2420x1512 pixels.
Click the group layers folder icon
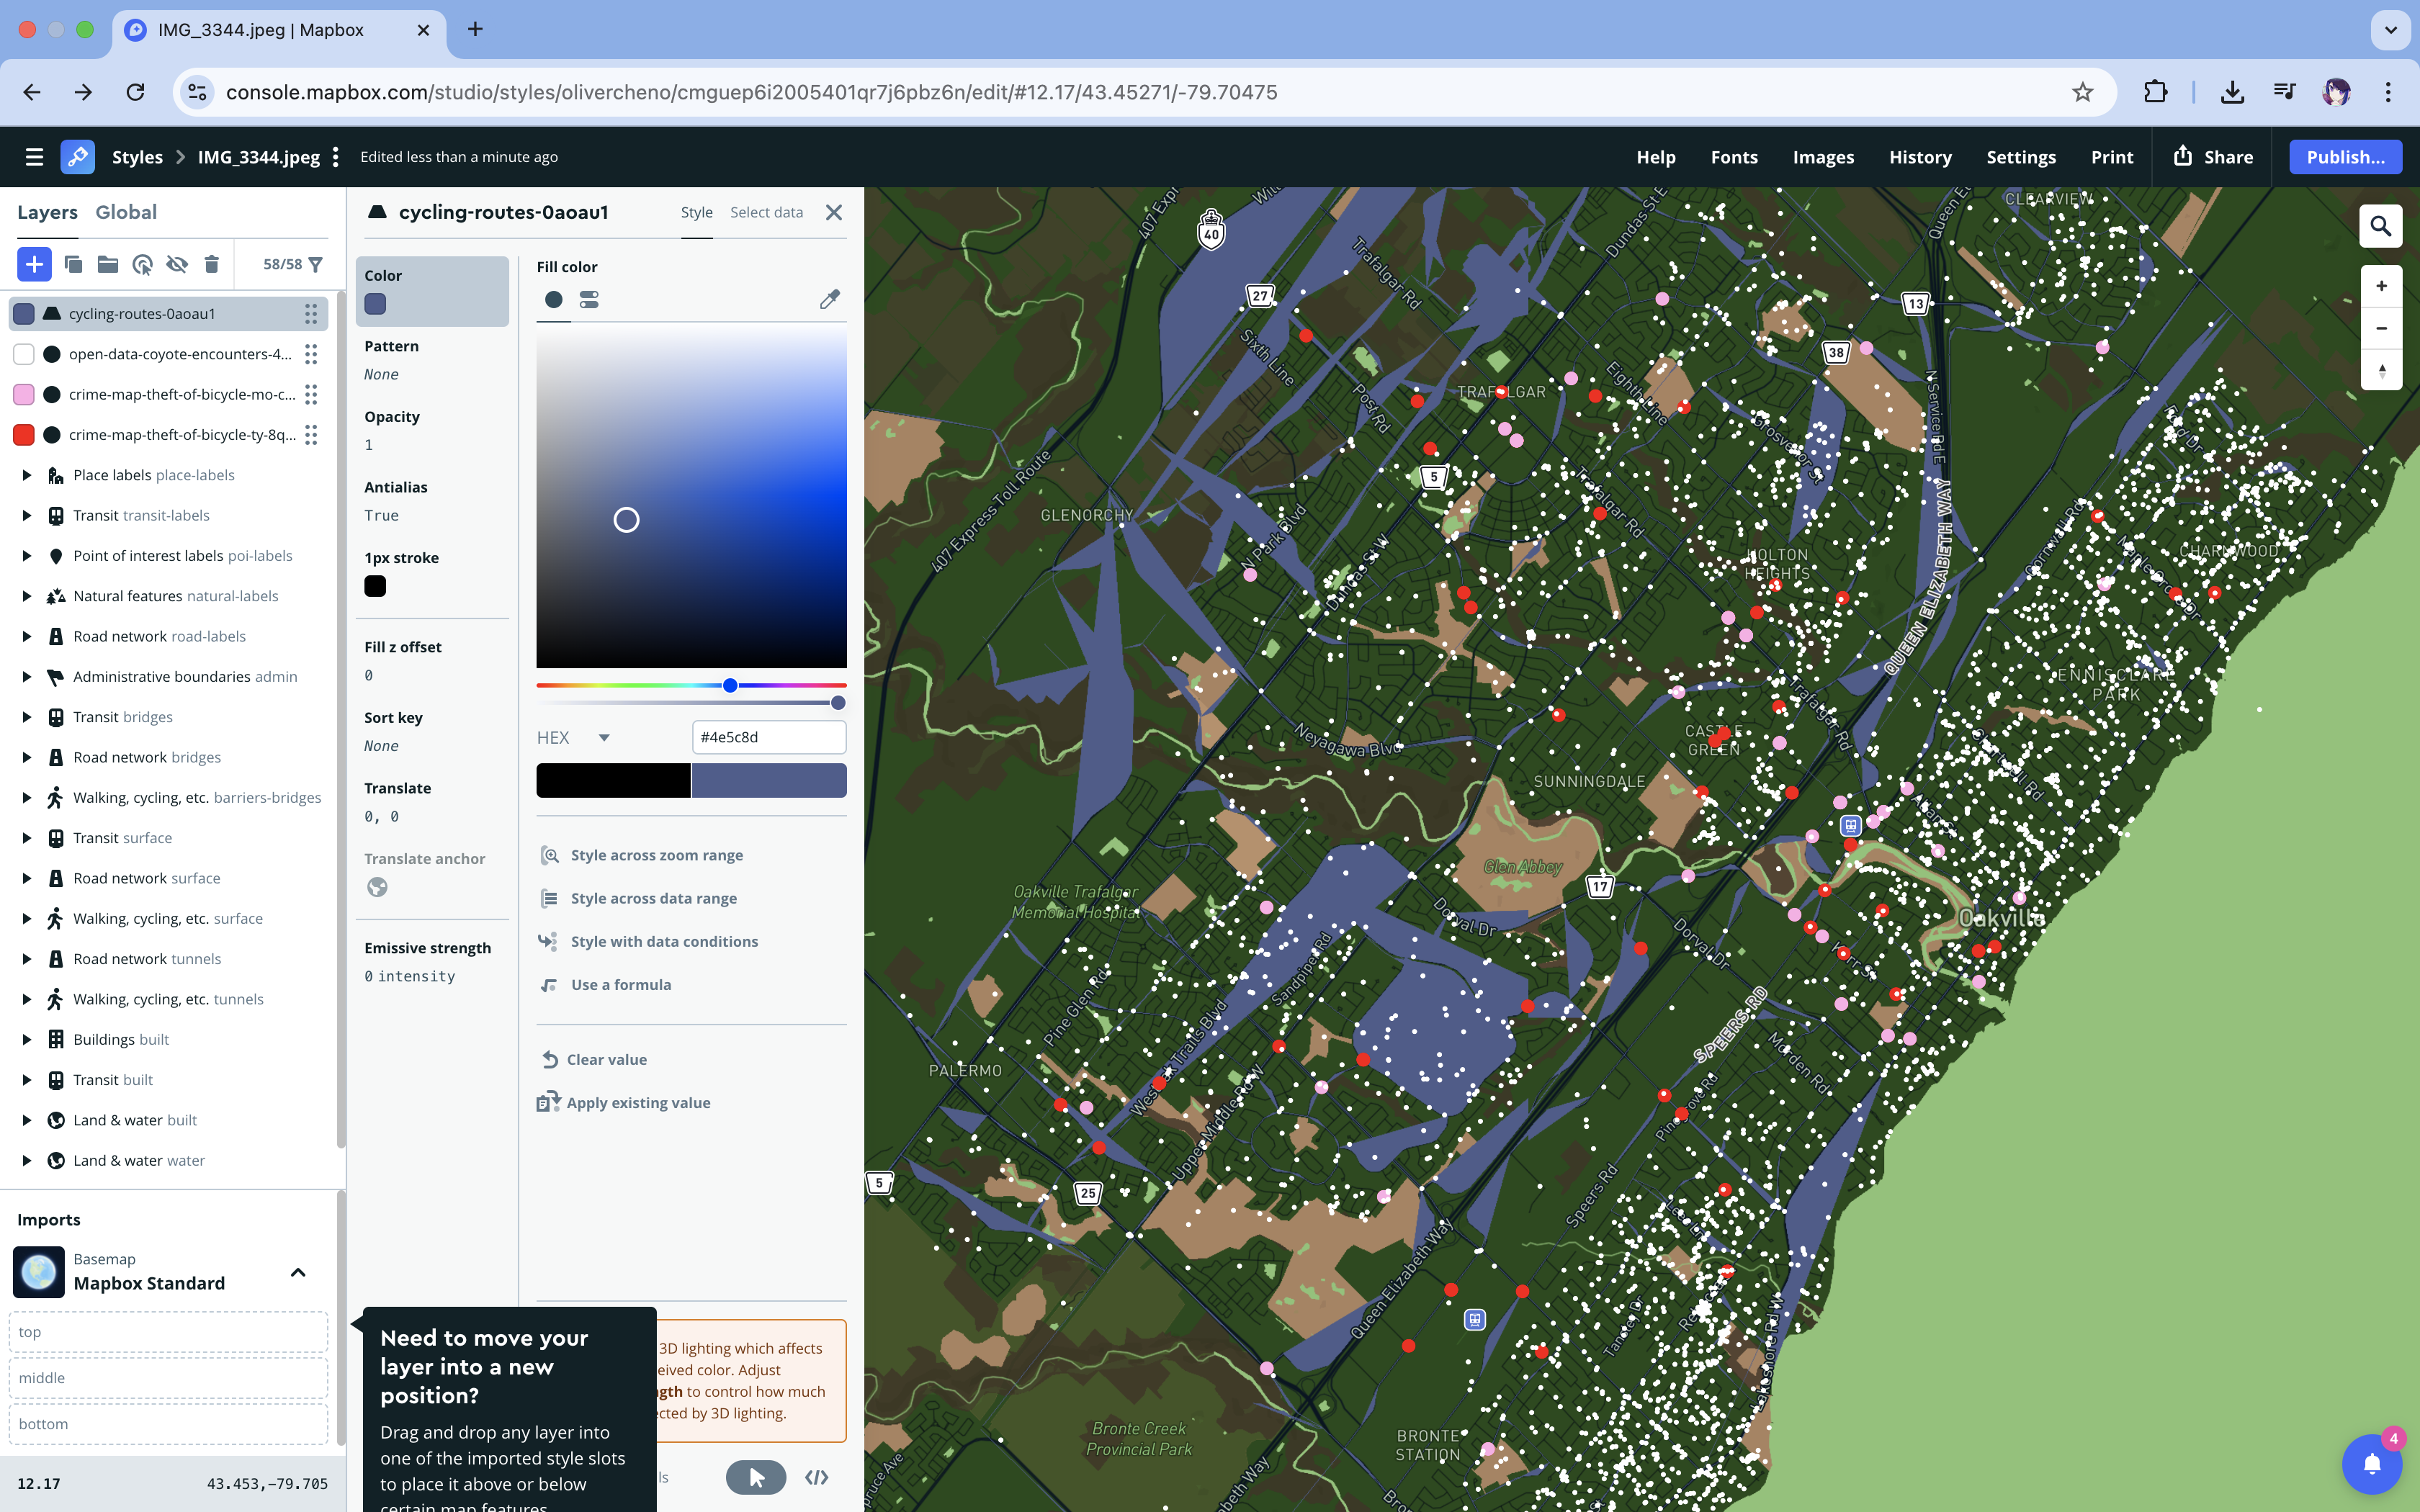tap(107, 264)
